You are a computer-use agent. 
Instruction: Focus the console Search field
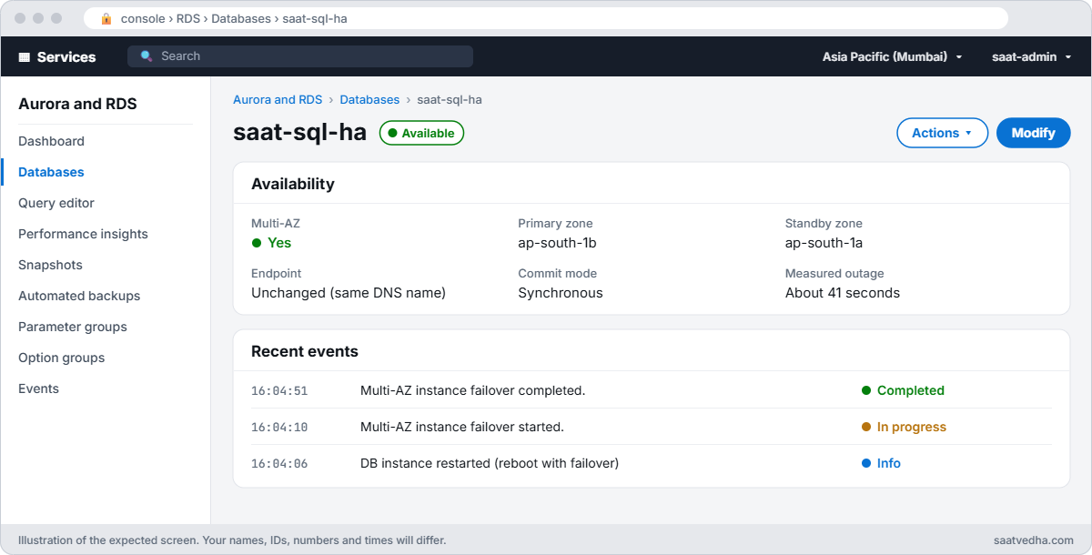pyautogui.click(x=300, y=56)
